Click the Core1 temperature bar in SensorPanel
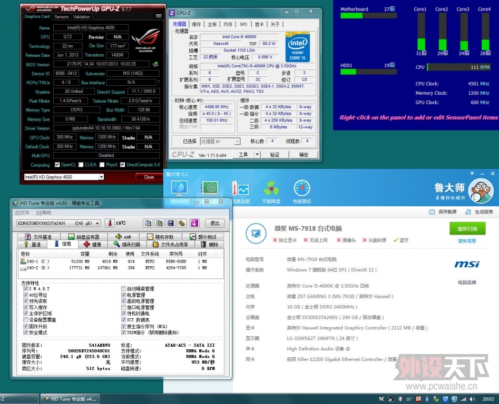 (x=421, y=32)
